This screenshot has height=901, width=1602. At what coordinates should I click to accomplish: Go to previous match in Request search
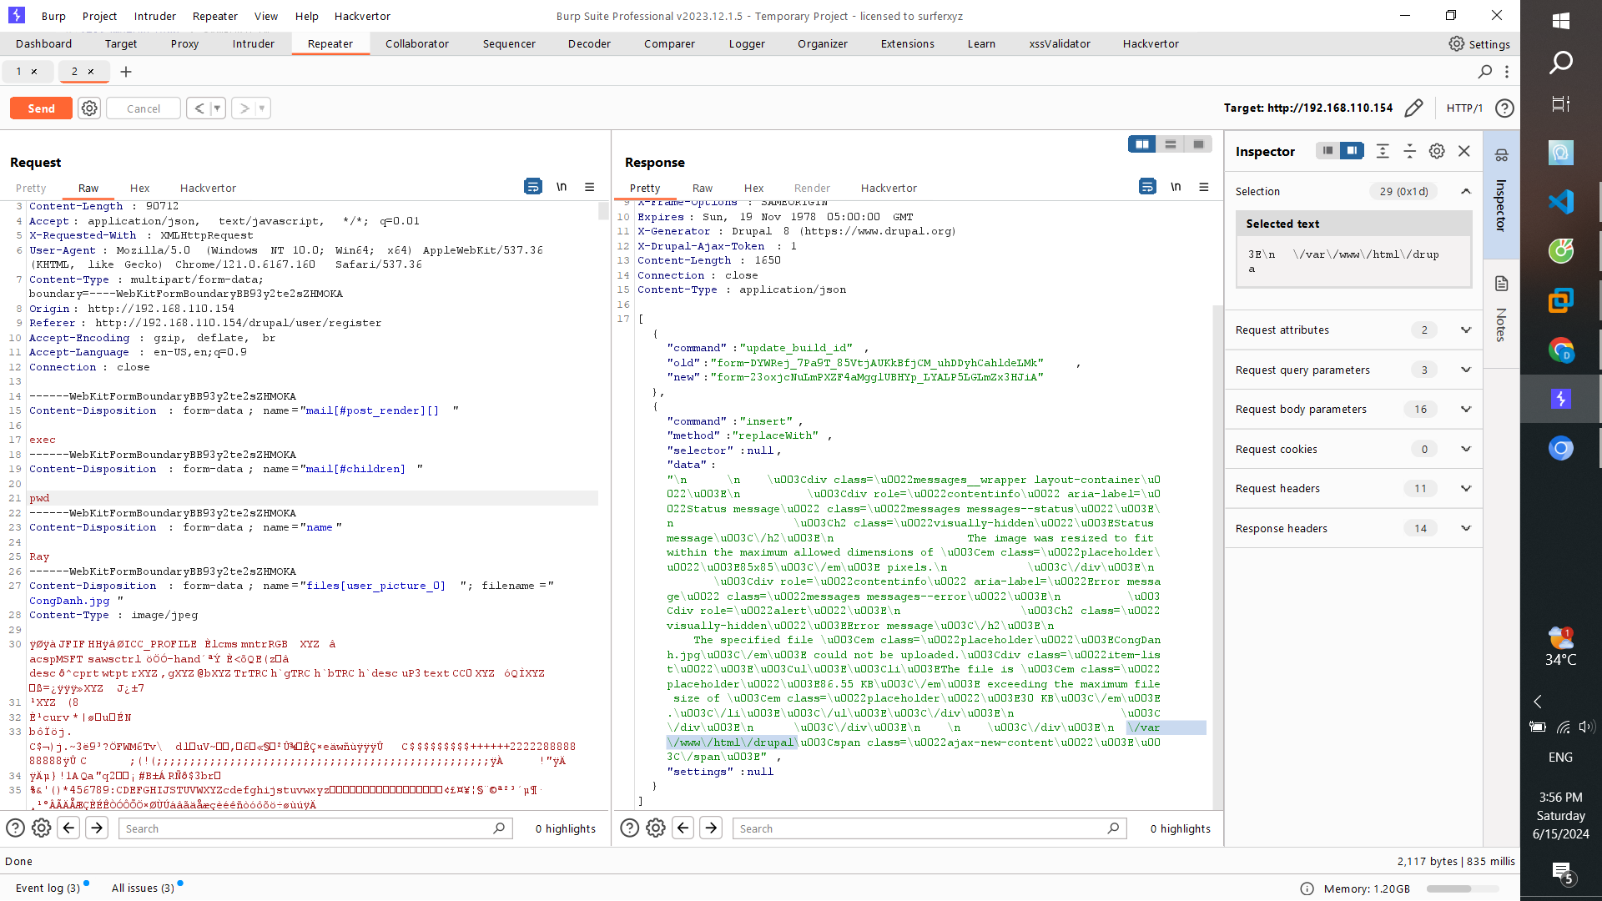[x=69, y=828]
